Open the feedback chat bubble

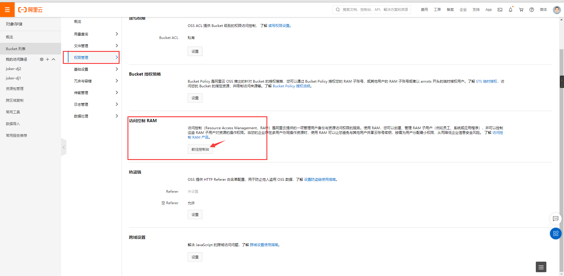tap(555, 219)
